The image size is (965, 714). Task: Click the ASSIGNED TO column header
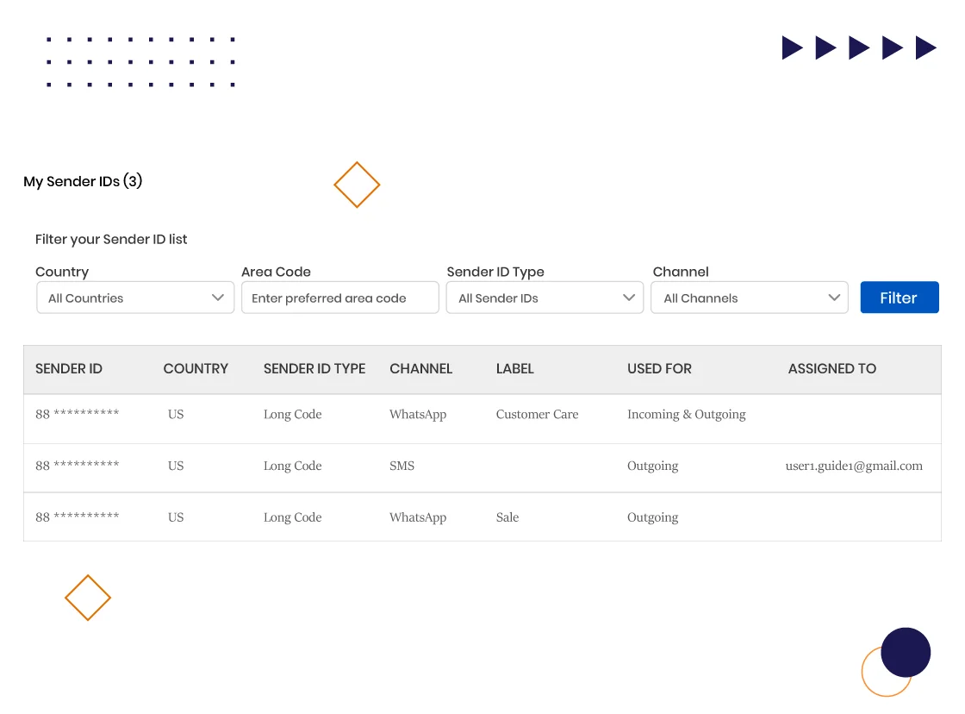pyautogui.click(x=831, y=369)
